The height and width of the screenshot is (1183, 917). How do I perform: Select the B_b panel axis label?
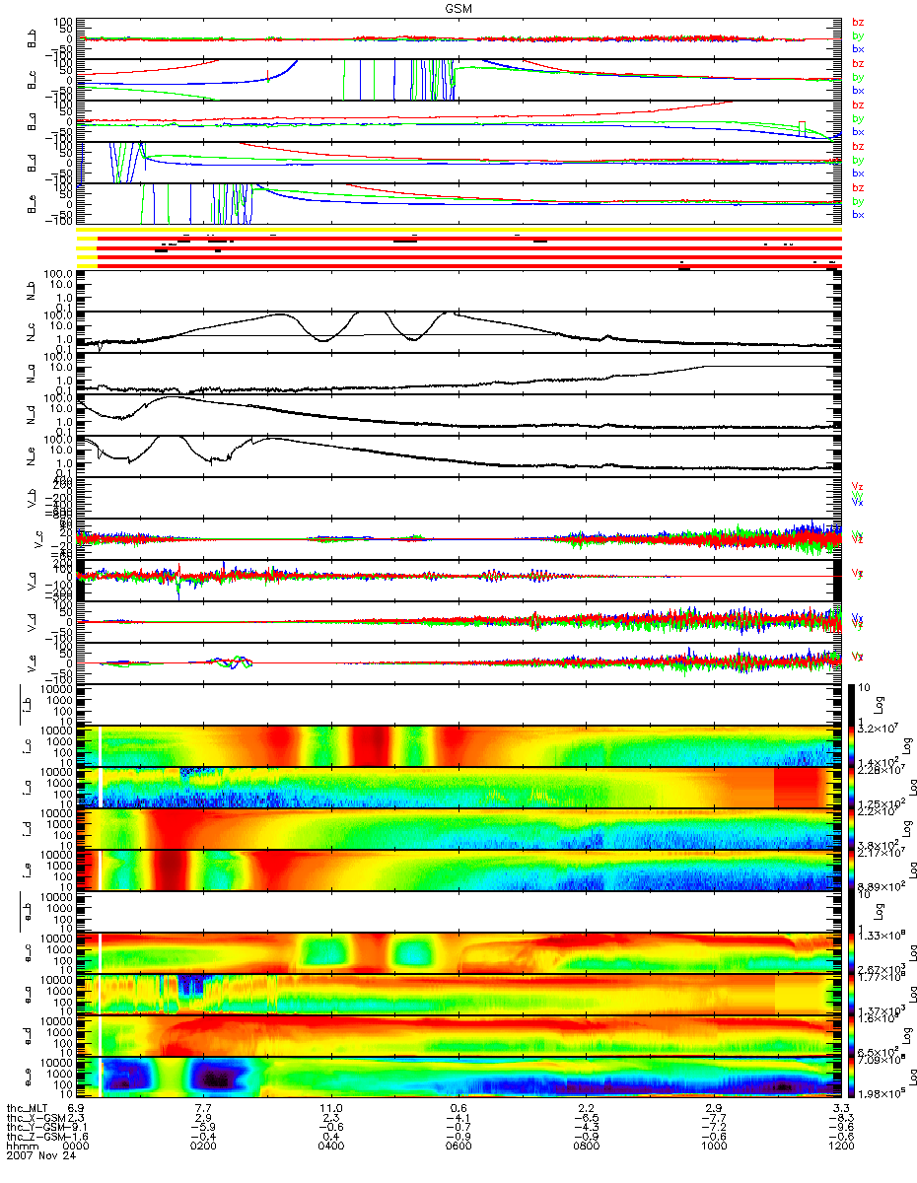click(x=32, y=39)
